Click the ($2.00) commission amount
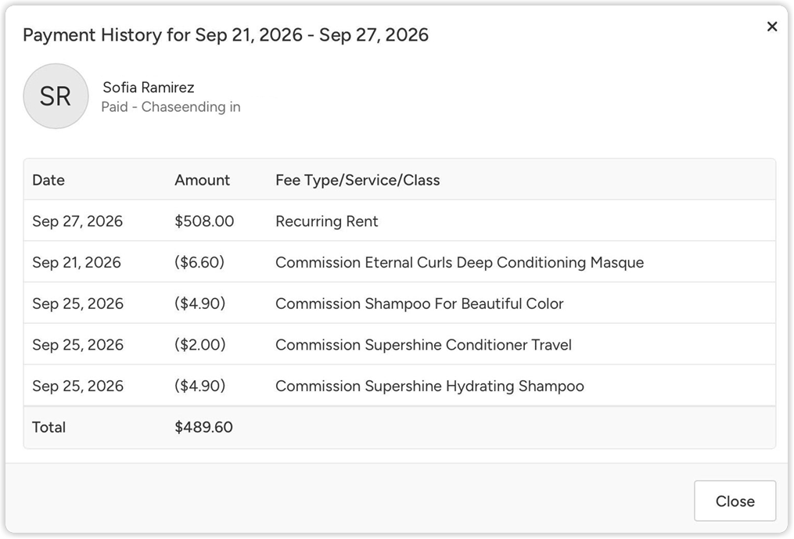Viewport: 794px width, 539px height. tap(200, 344)
